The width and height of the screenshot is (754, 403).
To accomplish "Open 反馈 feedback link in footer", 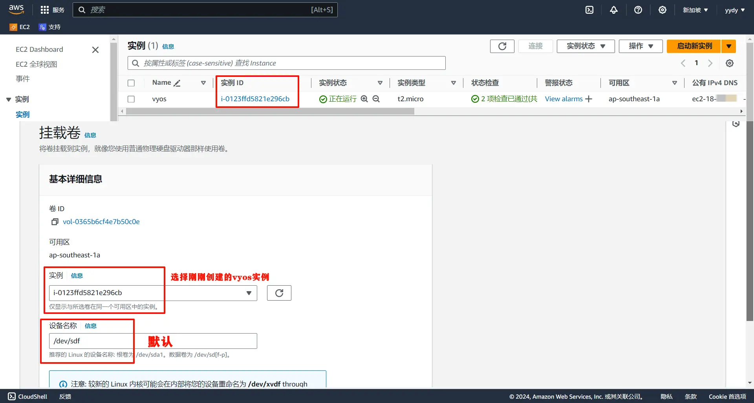I will coord(65,396).
